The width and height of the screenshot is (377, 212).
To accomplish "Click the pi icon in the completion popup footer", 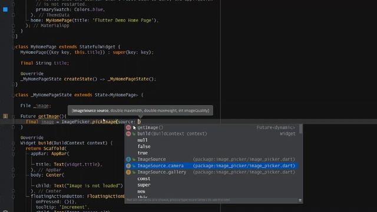I will [300, 200].
